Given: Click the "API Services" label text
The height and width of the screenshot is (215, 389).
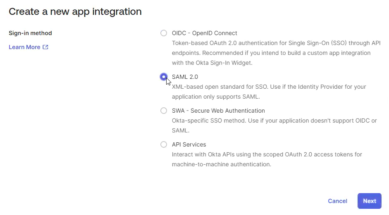Looking at the screenshot, I should click(x=189, y=144).
